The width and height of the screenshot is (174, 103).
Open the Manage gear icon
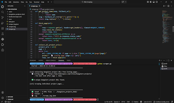3,98
